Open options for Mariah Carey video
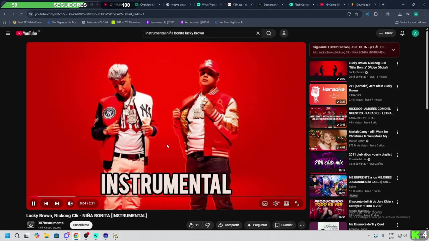429x241 pixels. click(397, 133)
